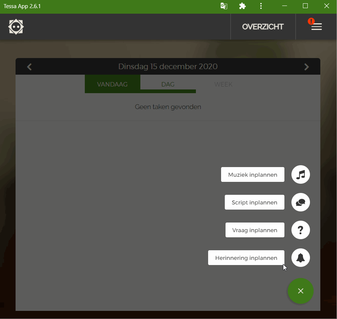Viewport: 337px width, 319px height.
Task: Click the Script inplannen label button
Action: (254, 202)
